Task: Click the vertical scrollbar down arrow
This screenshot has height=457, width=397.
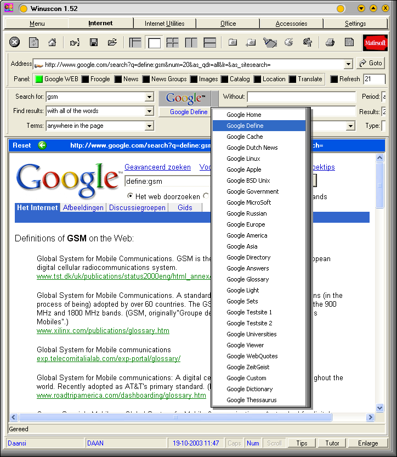Action: coord(379,408)
